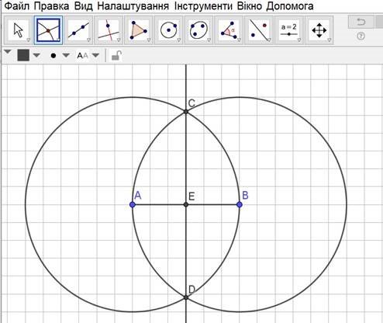Open the color swatch dropdown arrow
The height and width of the screenshot is (323, 383).
pyautogui.click(x=36, y=55)
